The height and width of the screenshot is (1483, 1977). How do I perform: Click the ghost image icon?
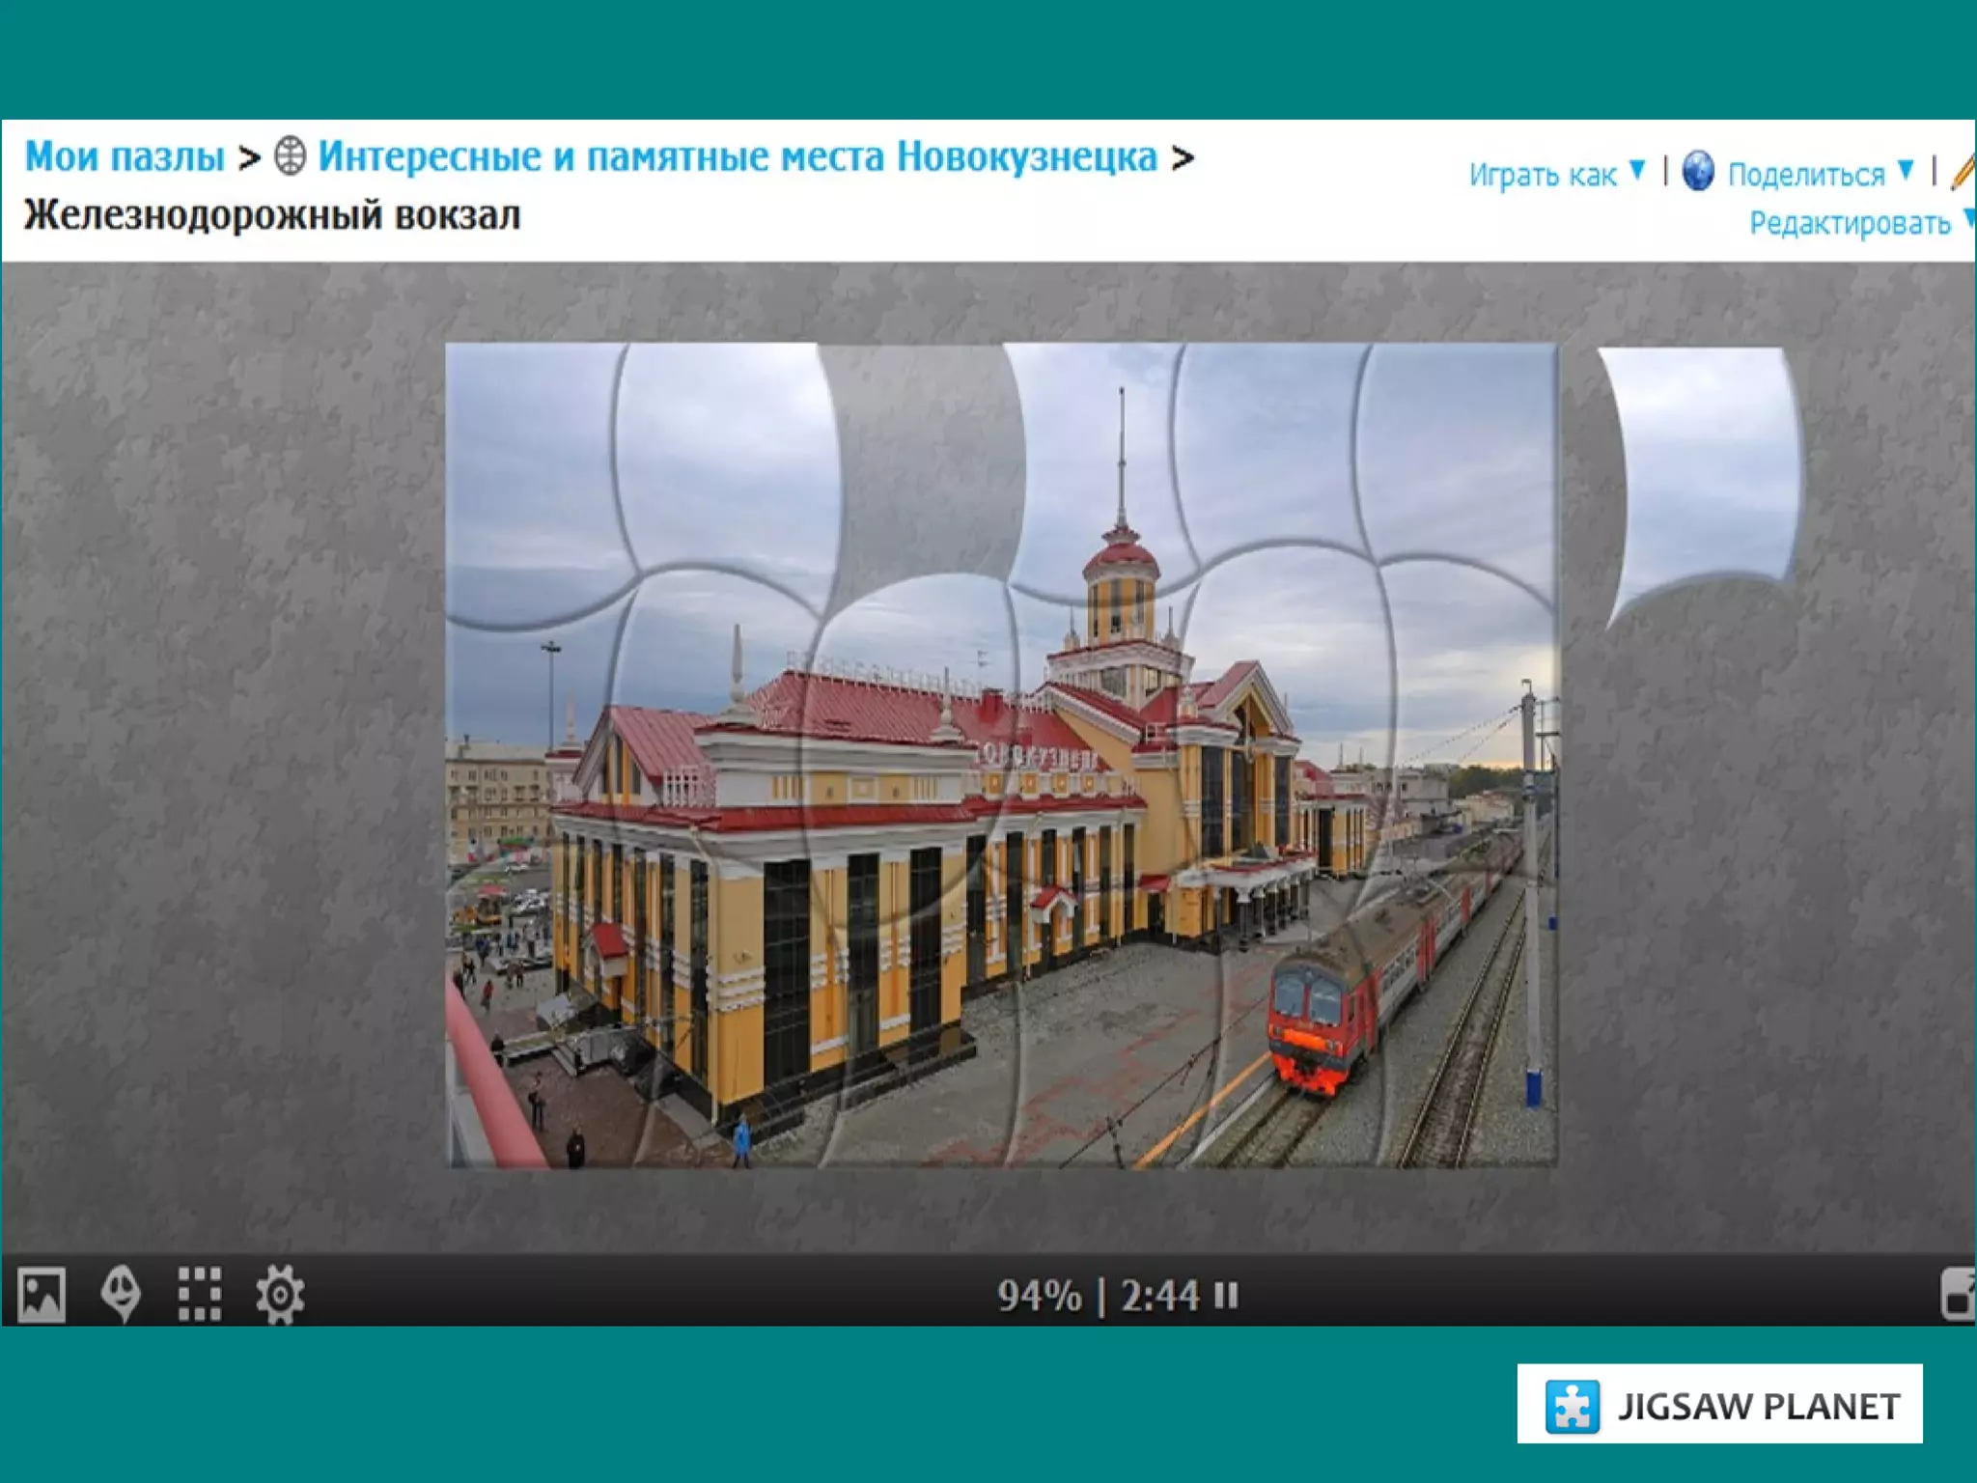pos(121,1294)
